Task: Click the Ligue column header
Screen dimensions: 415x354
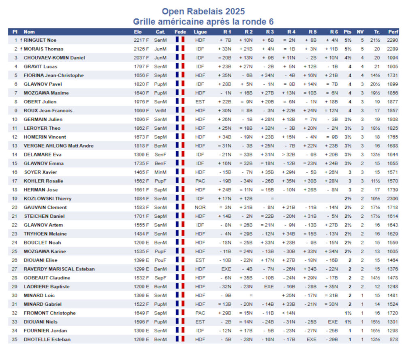Action: (x=200, y=32)
